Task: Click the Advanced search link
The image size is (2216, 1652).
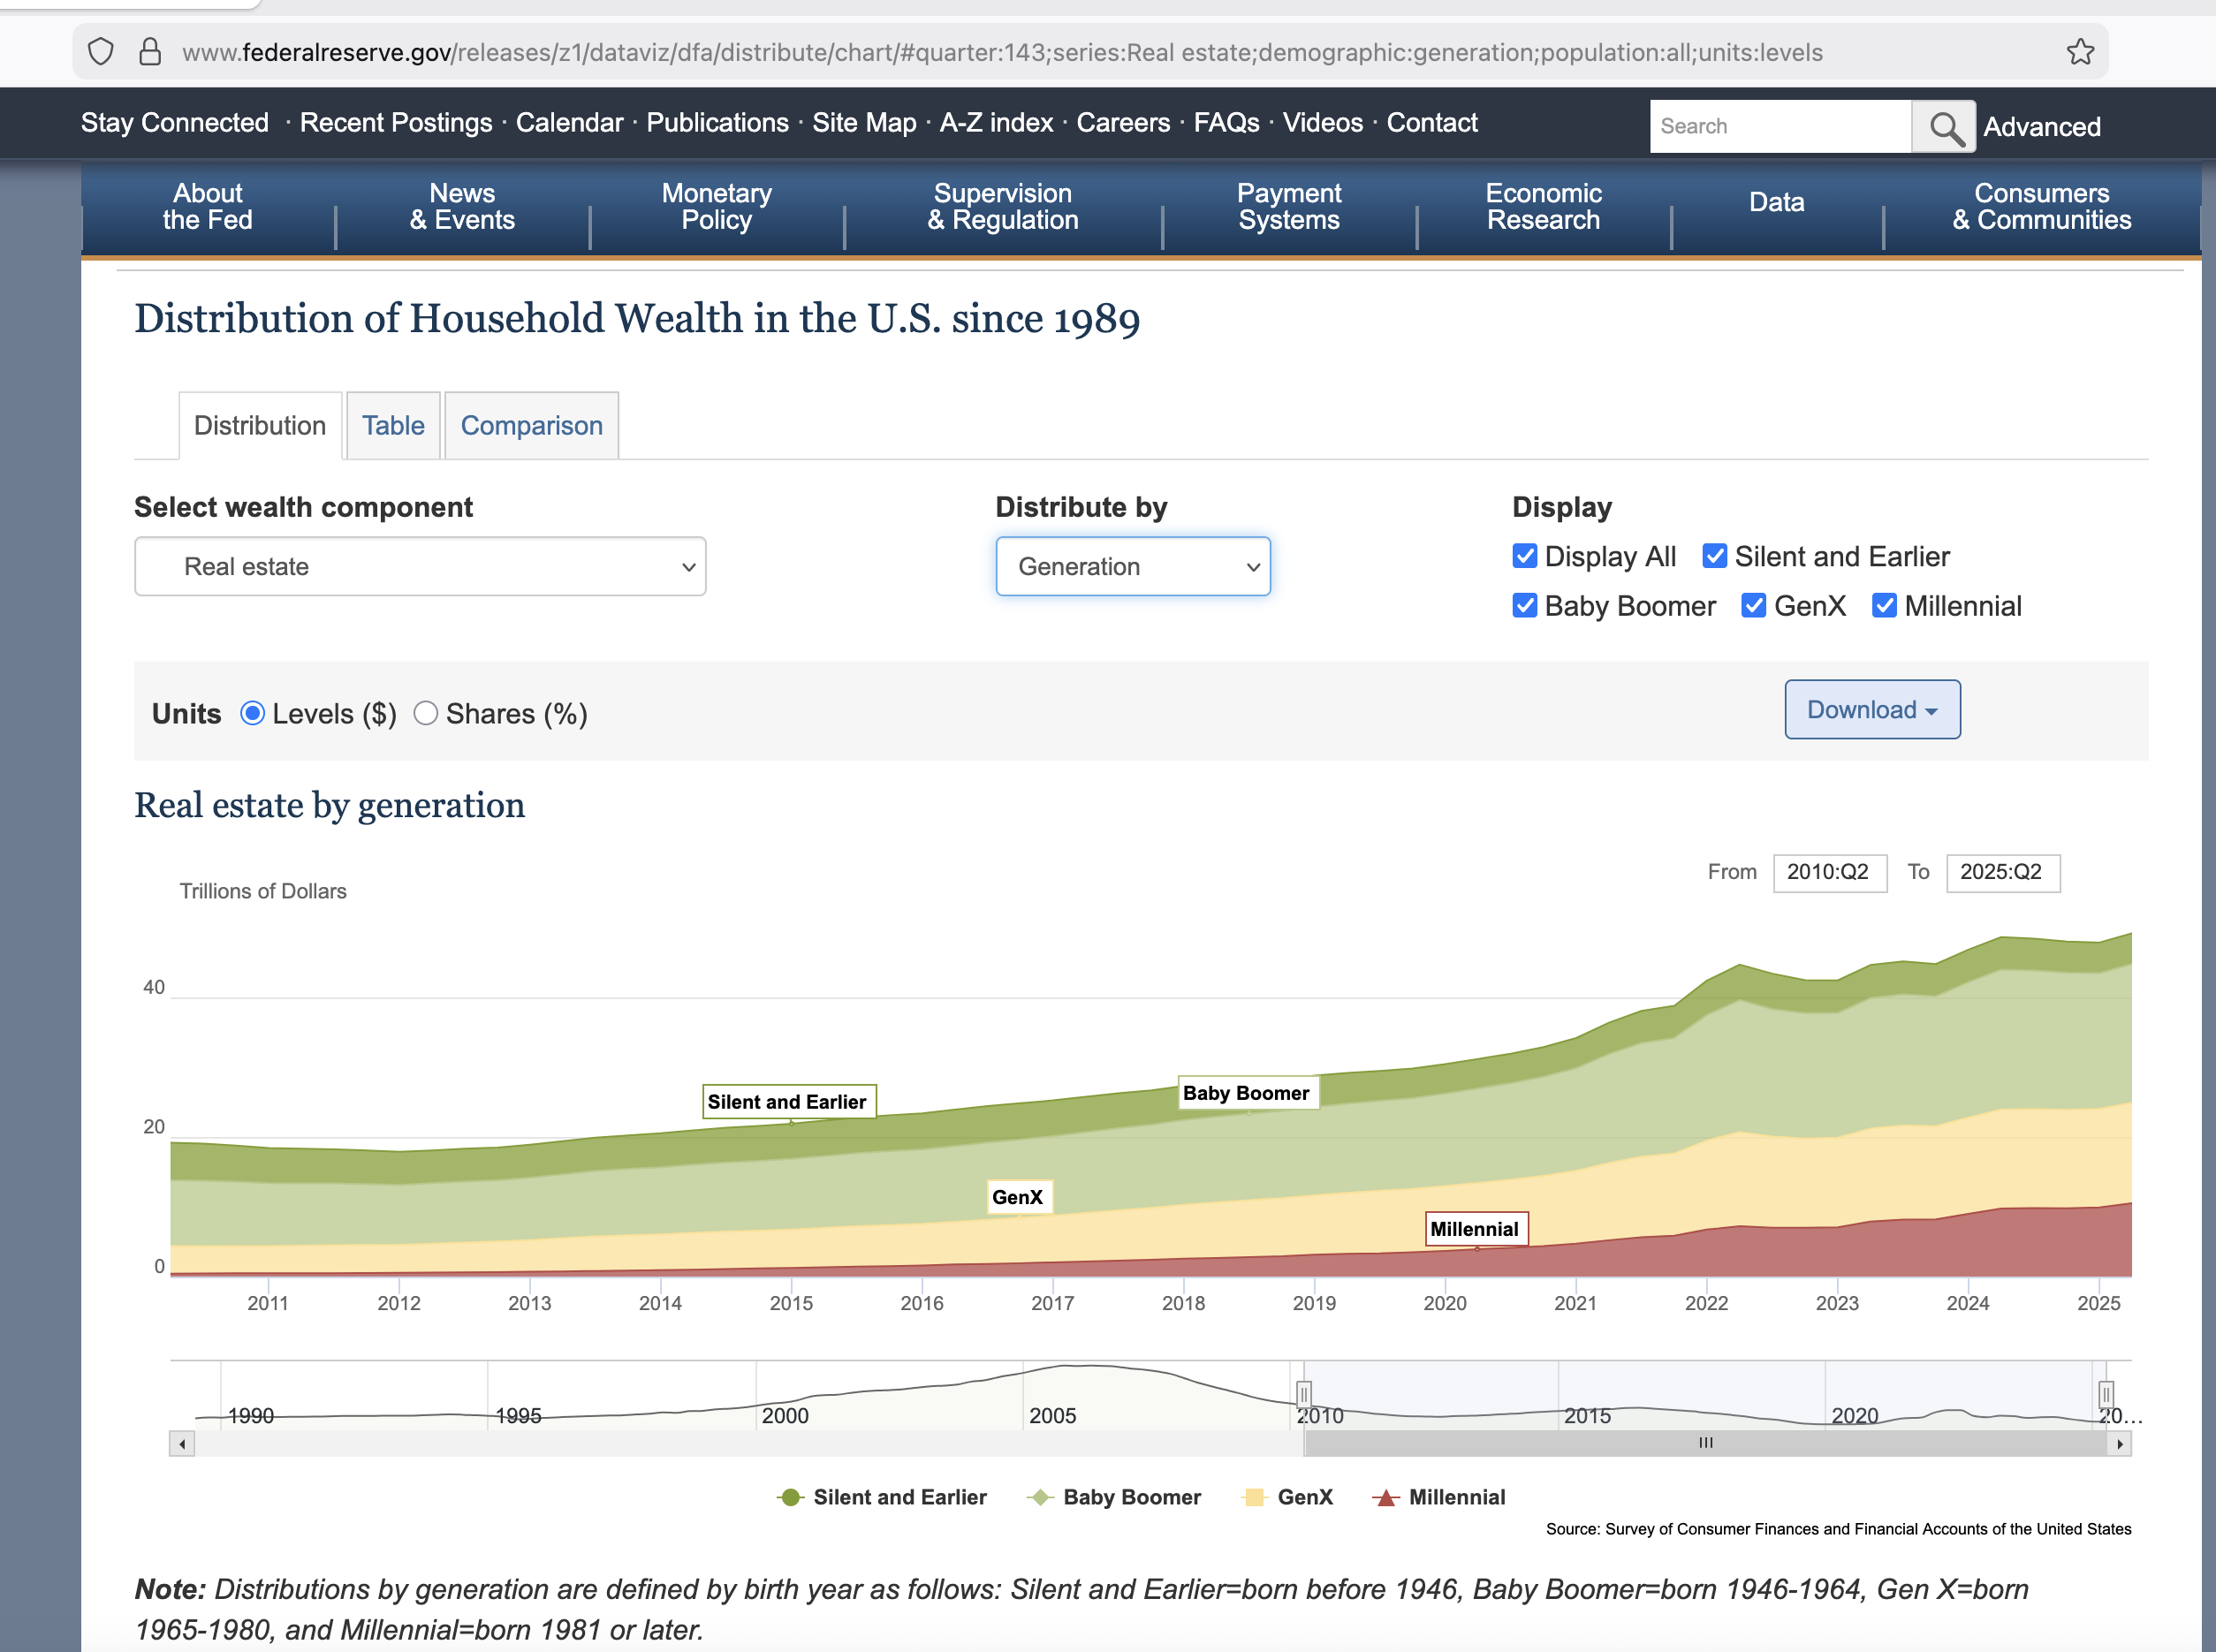Action: (x=2041, y=127)
